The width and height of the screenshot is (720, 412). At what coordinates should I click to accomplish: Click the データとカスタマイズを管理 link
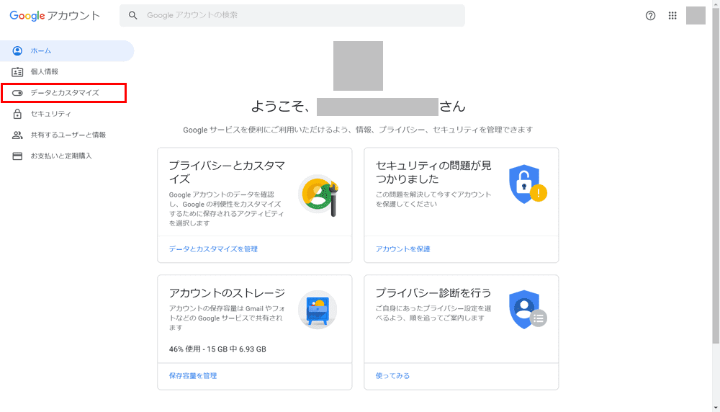point(213,249)
